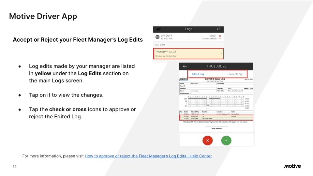This screenshot has height=176, width=313.
Task: Switch to the Edited Log tab
Action: tap(198, 74)
